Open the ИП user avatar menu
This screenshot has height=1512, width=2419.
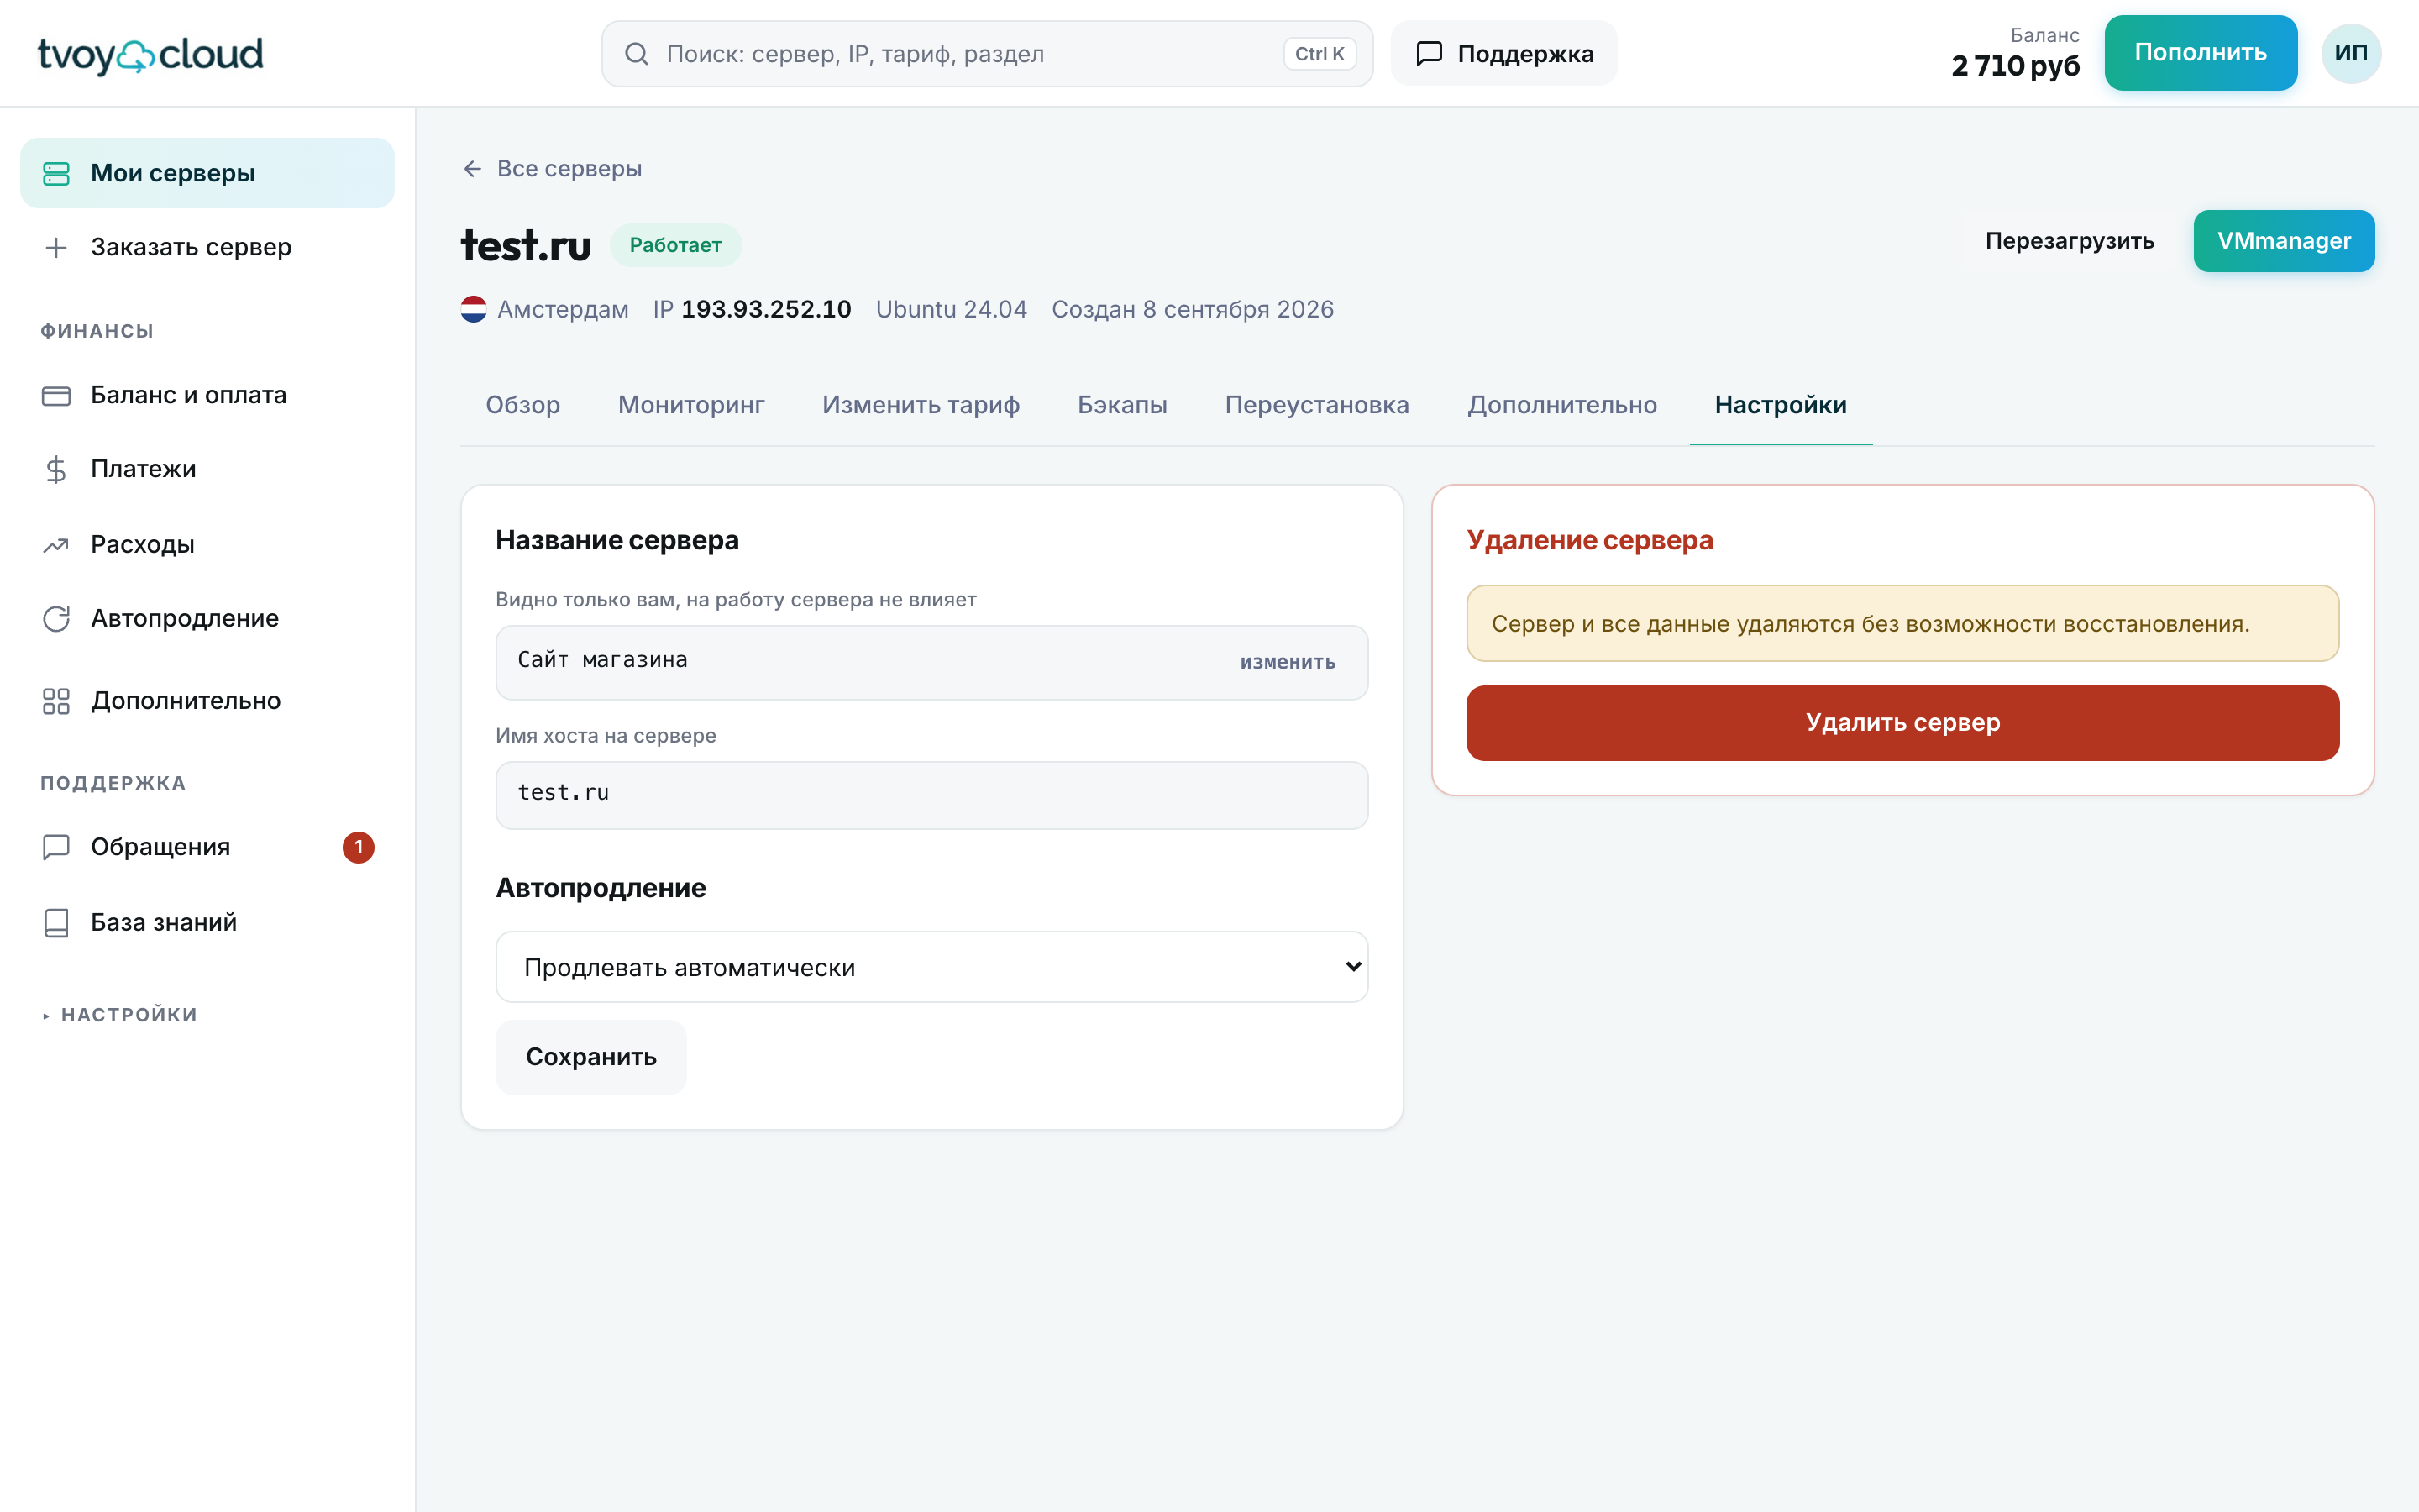tap(2351, 53)
